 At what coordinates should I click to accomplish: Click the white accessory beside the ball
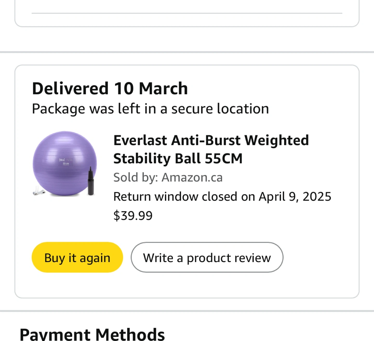pyautogui.click(x=39, y=191)
